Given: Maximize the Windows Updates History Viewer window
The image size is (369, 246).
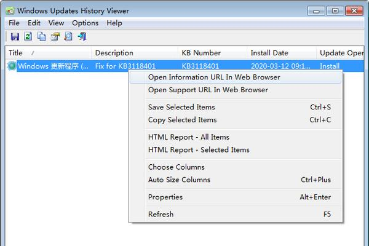Looking at the screenshot, I should [x=335, y=11].
